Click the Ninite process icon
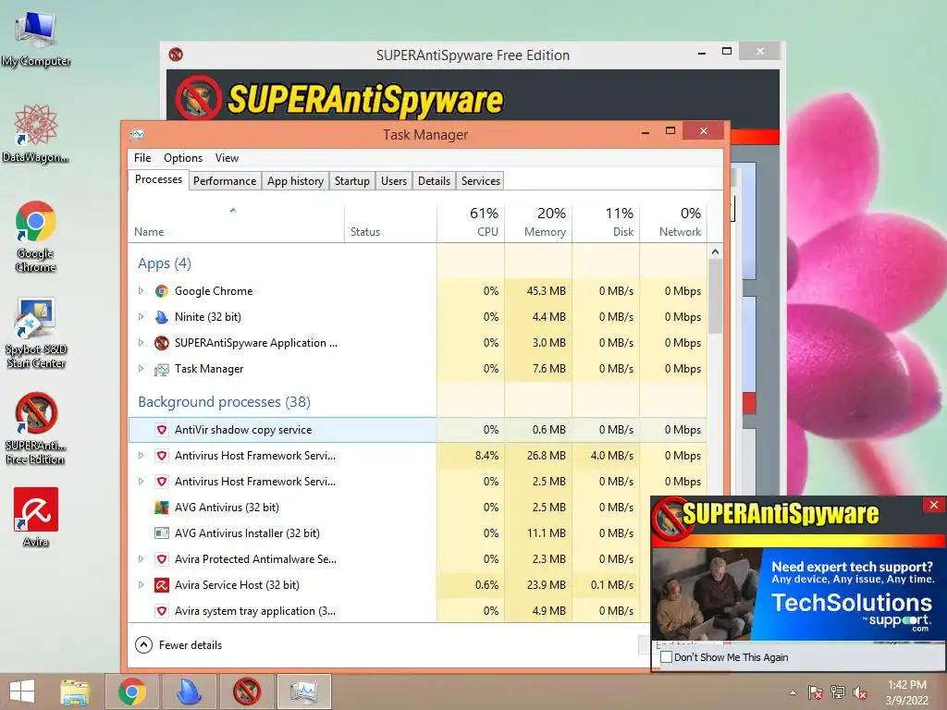The height and width of the screenshot is (710, 947). [161, 317]
